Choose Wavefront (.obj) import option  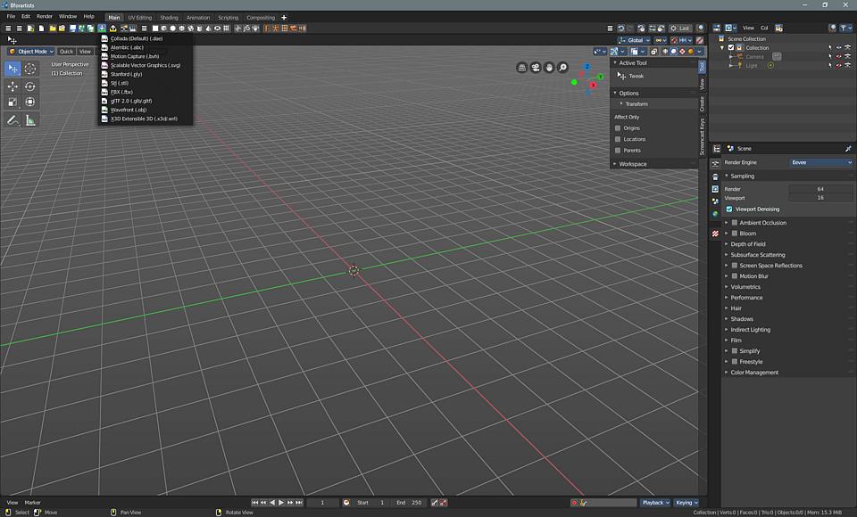(x=146, y=110)
